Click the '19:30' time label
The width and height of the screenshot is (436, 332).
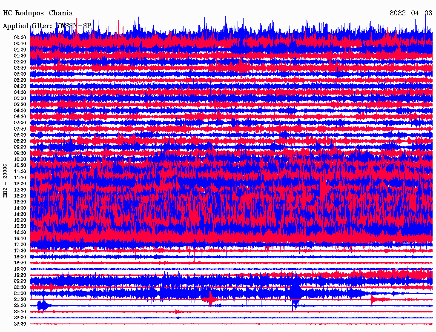point(20,275)
